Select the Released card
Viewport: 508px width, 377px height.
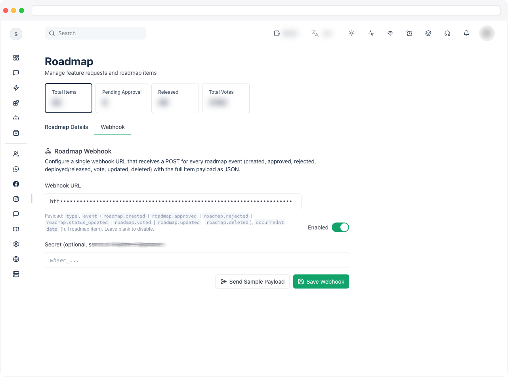pos(175,98)
